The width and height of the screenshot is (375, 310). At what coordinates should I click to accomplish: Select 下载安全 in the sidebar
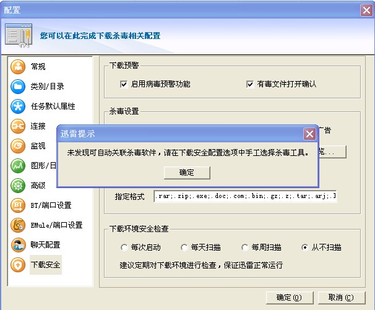(x=45, y=265)
